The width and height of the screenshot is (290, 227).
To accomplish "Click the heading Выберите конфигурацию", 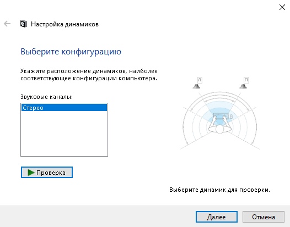I will pyautogui.click(x=71, y=52).
